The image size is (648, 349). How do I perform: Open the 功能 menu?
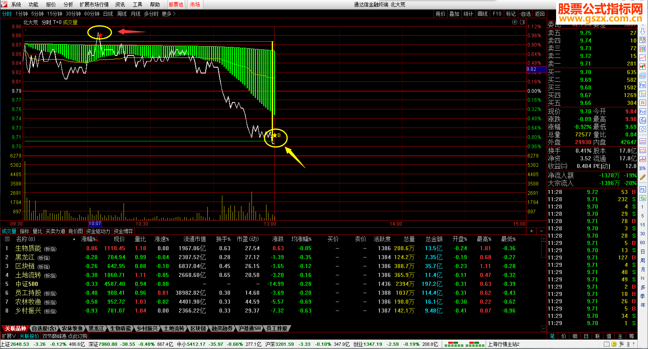point(34,4)
